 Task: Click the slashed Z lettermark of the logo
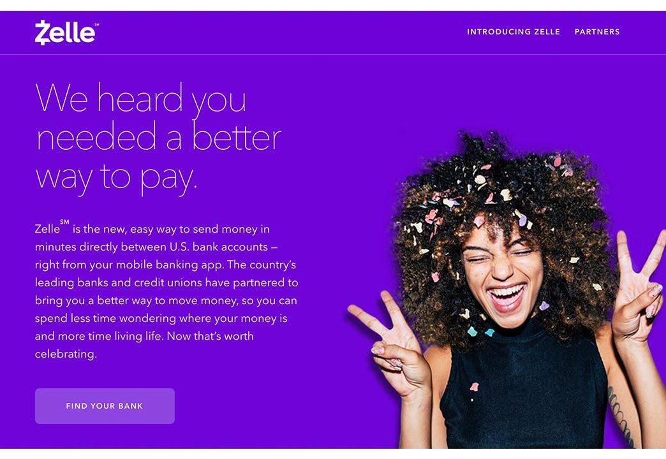pos(43,33)
